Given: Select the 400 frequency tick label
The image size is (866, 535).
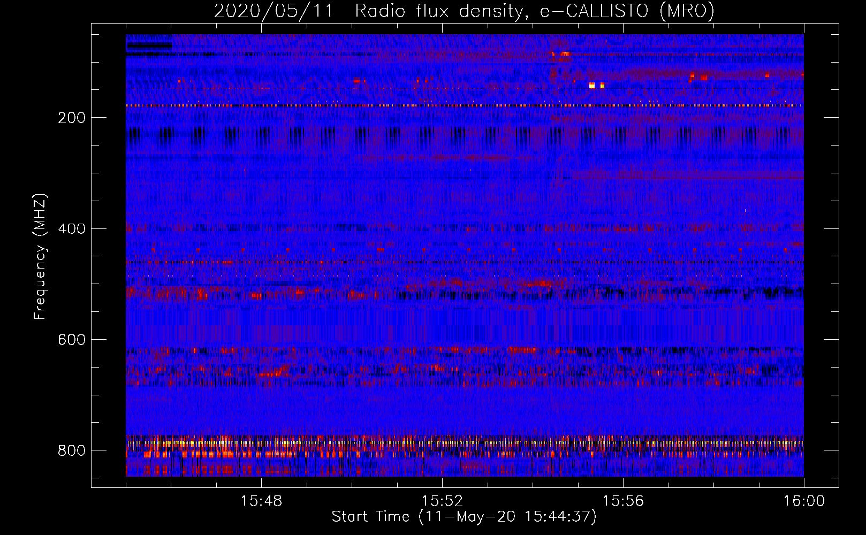Looking at the screenshot, I should (x=72, y=229).
